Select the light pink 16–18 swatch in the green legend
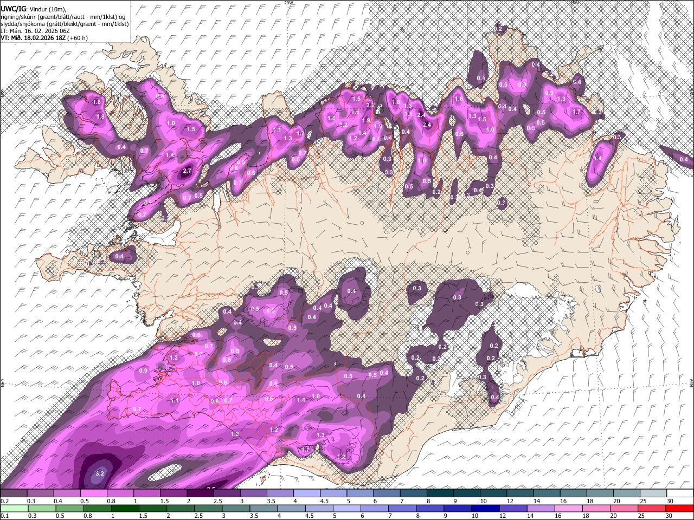The image size is (694, 520). click(x=568, y=508)
